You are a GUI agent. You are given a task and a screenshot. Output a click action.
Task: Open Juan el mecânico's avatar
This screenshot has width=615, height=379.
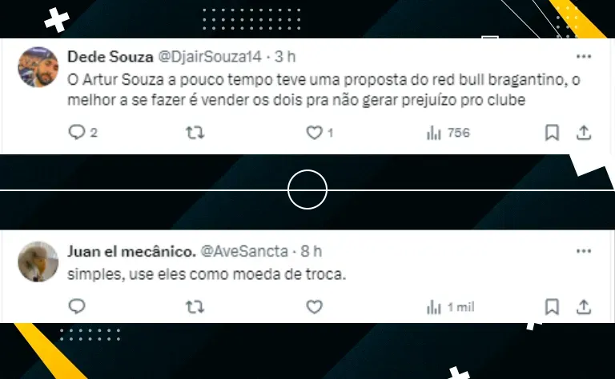tap(38, 261)
